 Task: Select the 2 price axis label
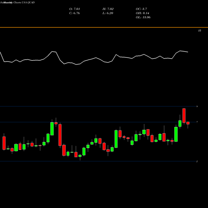[x=197, y=161]
